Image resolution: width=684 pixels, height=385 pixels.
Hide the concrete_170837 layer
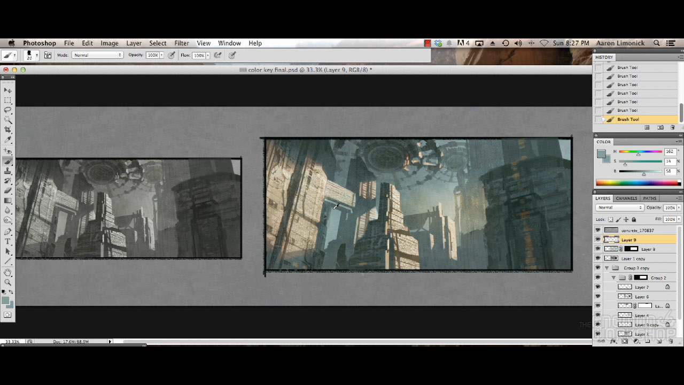[x=597, y=230]
